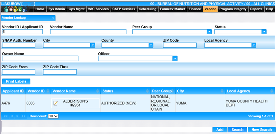This screenshot has width=276, height=134.
Task: Focus the ZIP Code field
Action: tap(180, 45)
